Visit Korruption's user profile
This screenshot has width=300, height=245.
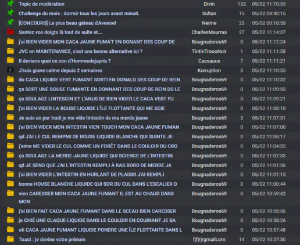tap(209, 70)
